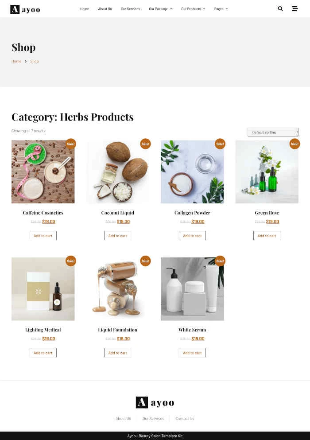Image resolution: width=310 pixels, height=440 pixels.
Task: Click Sale badge on Green Rose
Action: click(x=294, y=144)
